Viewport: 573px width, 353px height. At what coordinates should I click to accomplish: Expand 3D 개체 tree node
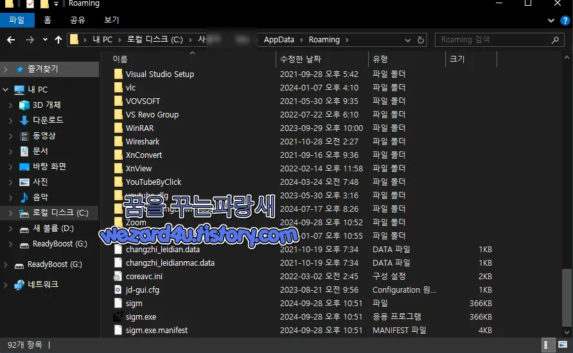click(x=10, y=105)
